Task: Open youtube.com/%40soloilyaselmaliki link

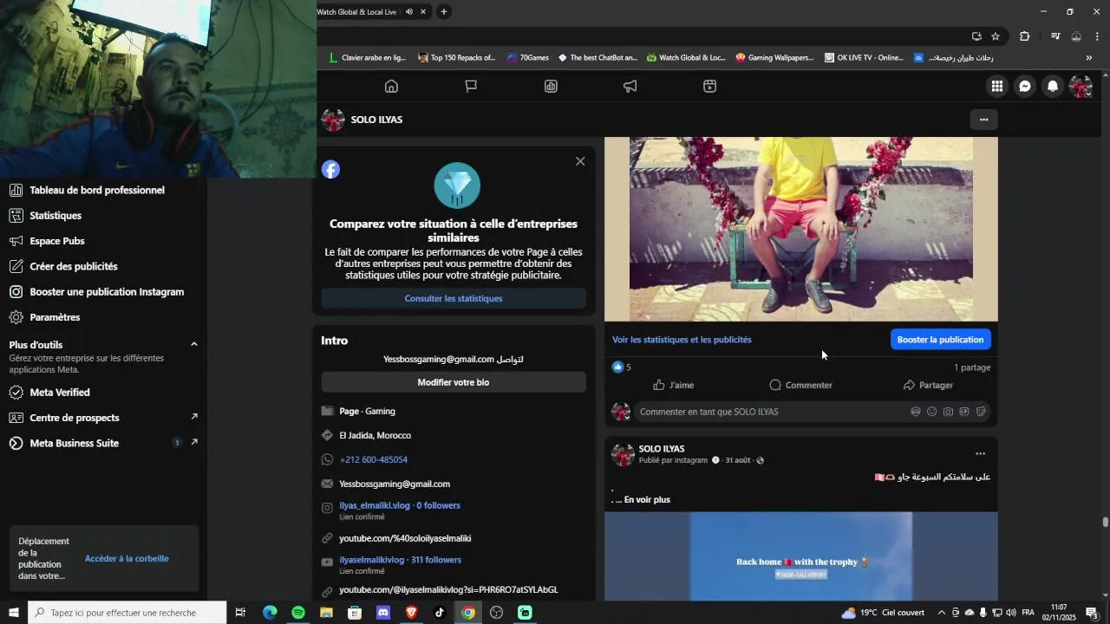Action: (x=405, y=539)
